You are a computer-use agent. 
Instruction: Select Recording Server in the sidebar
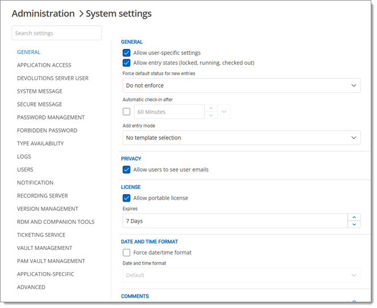coord(42,196)
